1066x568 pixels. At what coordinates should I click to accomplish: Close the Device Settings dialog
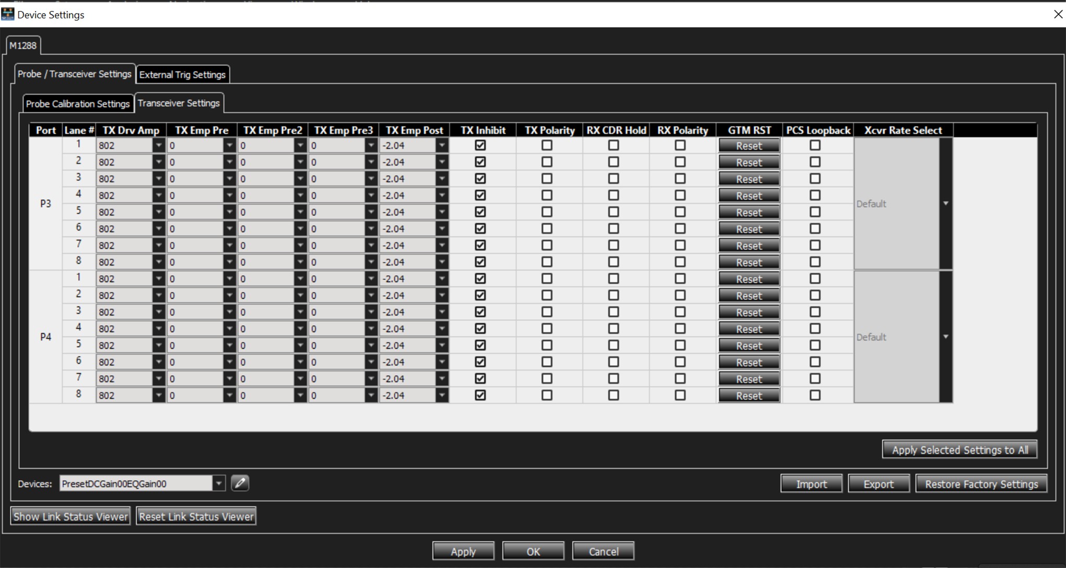pyautogui.click(x=1058, y=15)
